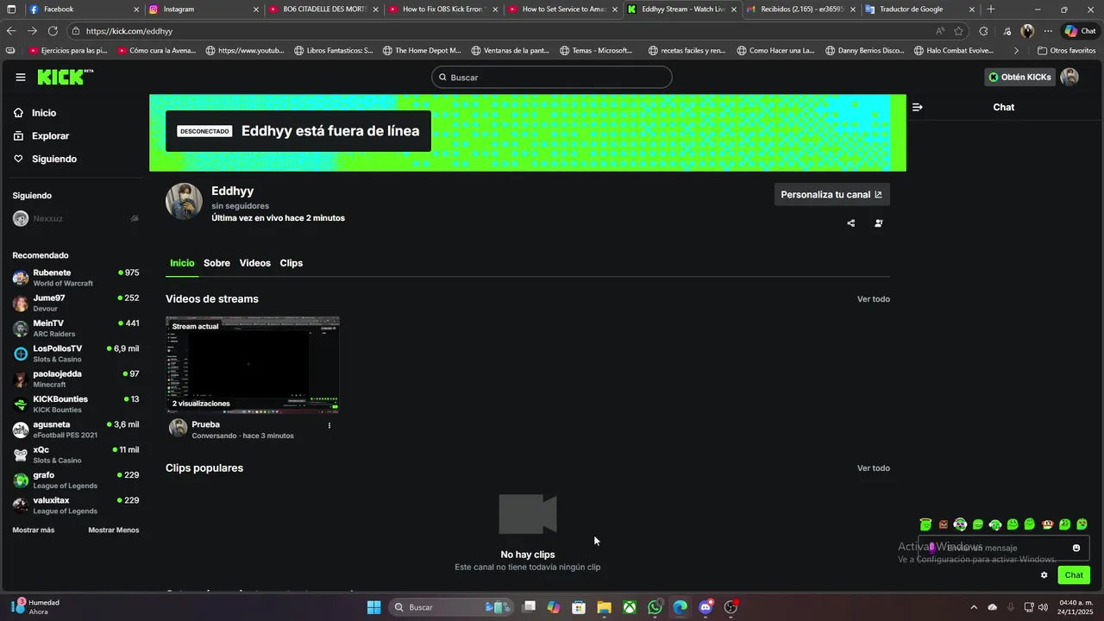
Task: Reload the page in browser
Action: [x=53, y=31]
